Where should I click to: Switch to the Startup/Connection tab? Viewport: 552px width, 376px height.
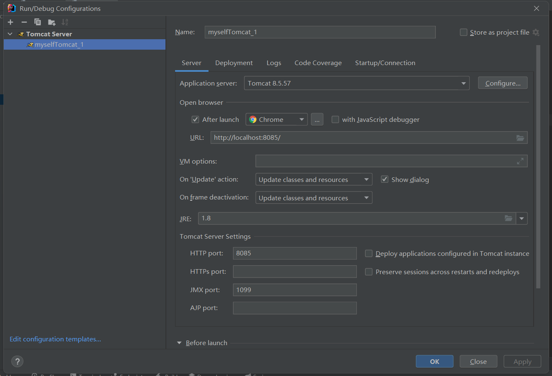click(385, 63)
